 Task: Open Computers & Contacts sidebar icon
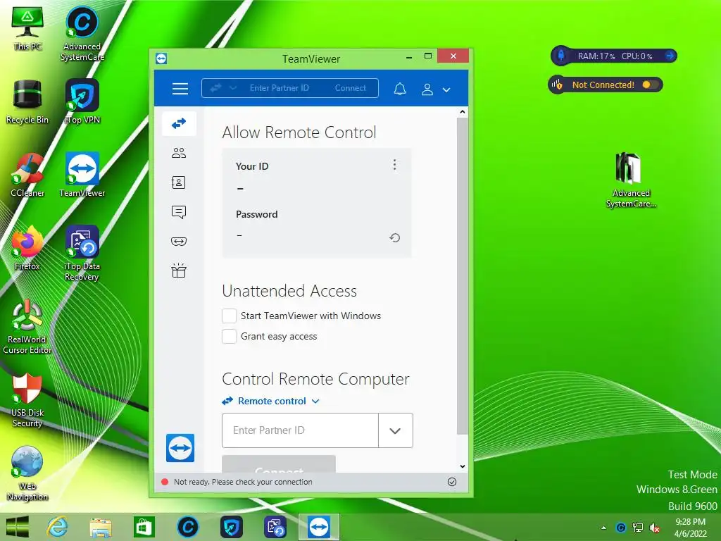point(179,182)
